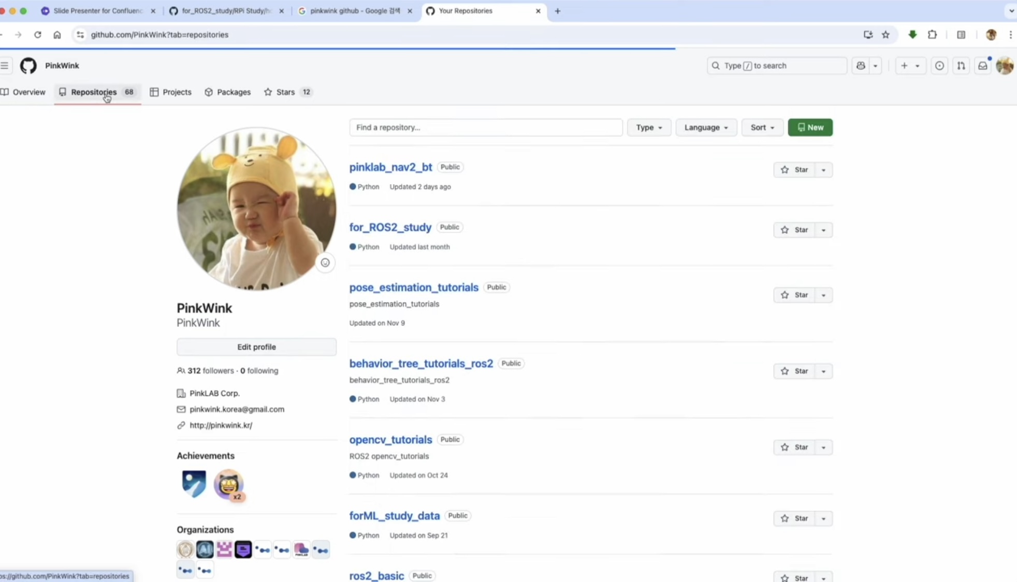
Task: Open the Language filter dropdown
Action: pyautogui.click(x=706, y=127)
